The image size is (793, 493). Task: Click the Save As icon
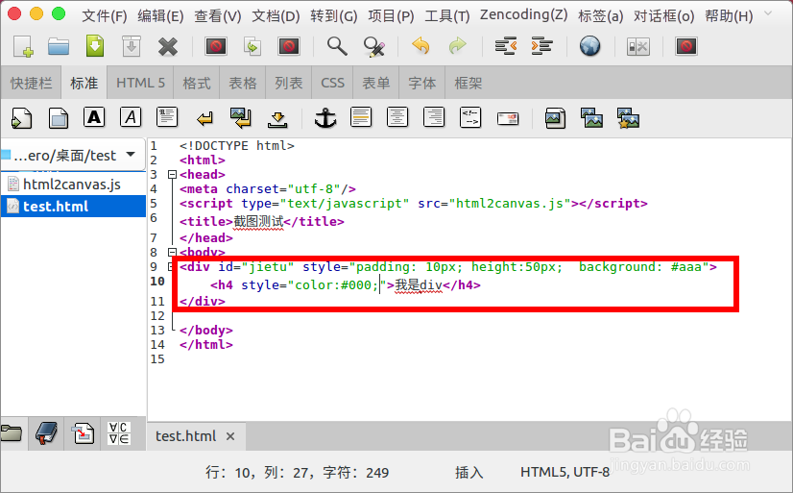tap(131, 46)
